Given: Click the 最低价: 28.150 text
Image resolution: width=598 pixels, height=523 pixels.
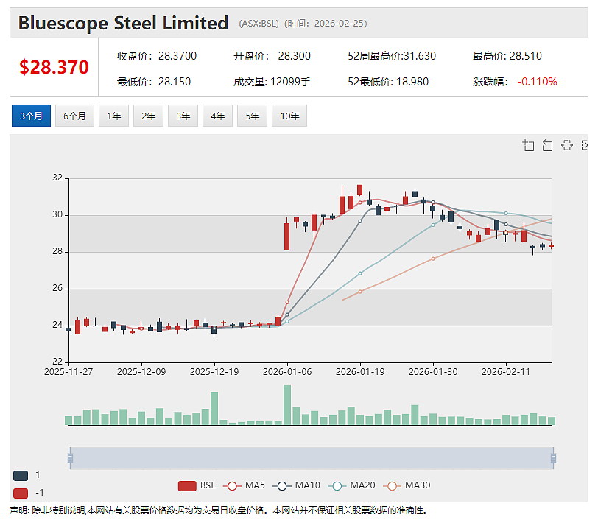Looking at the screenshot, I should click(154, 82).
